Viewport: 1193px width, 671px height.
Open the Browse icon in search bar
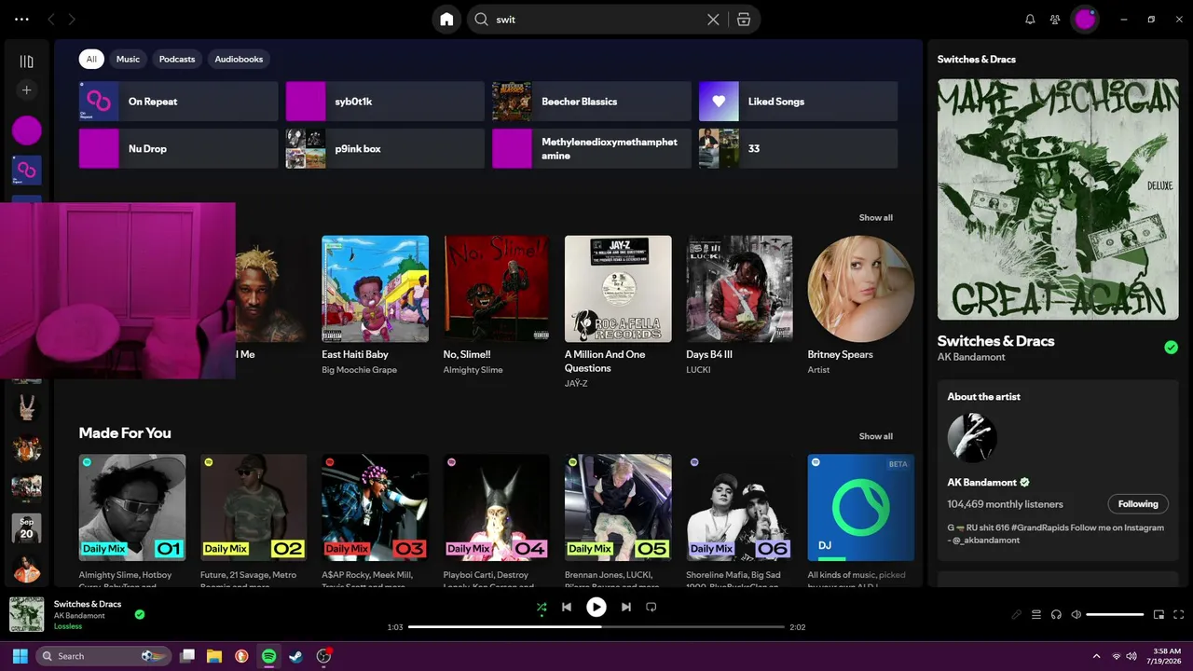(744, 20)
